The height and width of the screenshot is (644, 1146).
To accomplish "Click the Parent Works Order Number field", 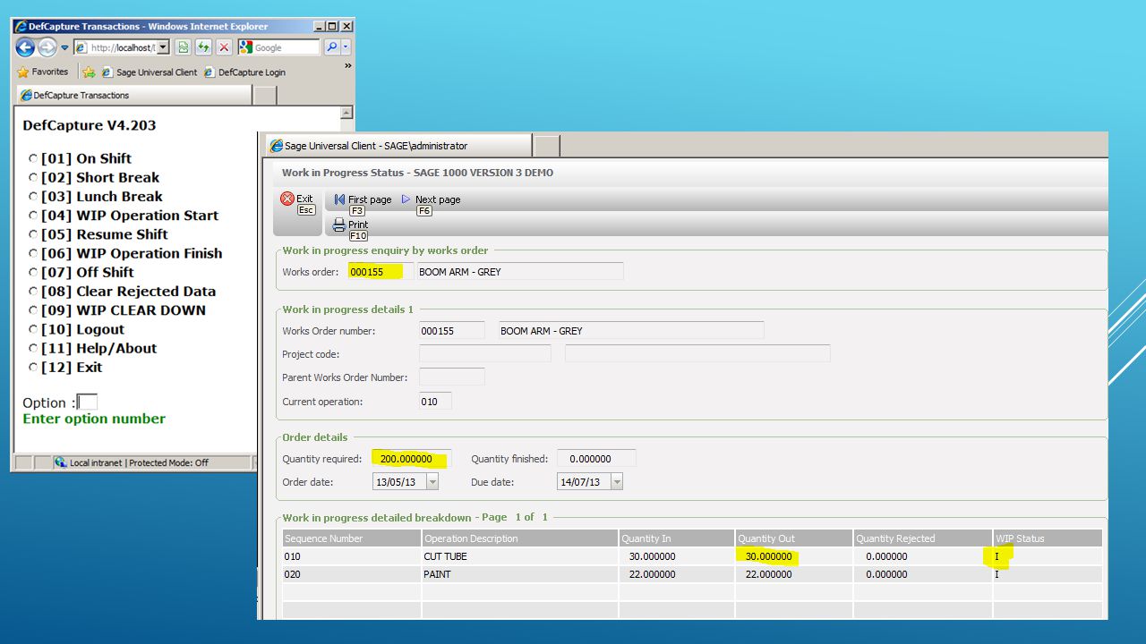I will [452, 377].
